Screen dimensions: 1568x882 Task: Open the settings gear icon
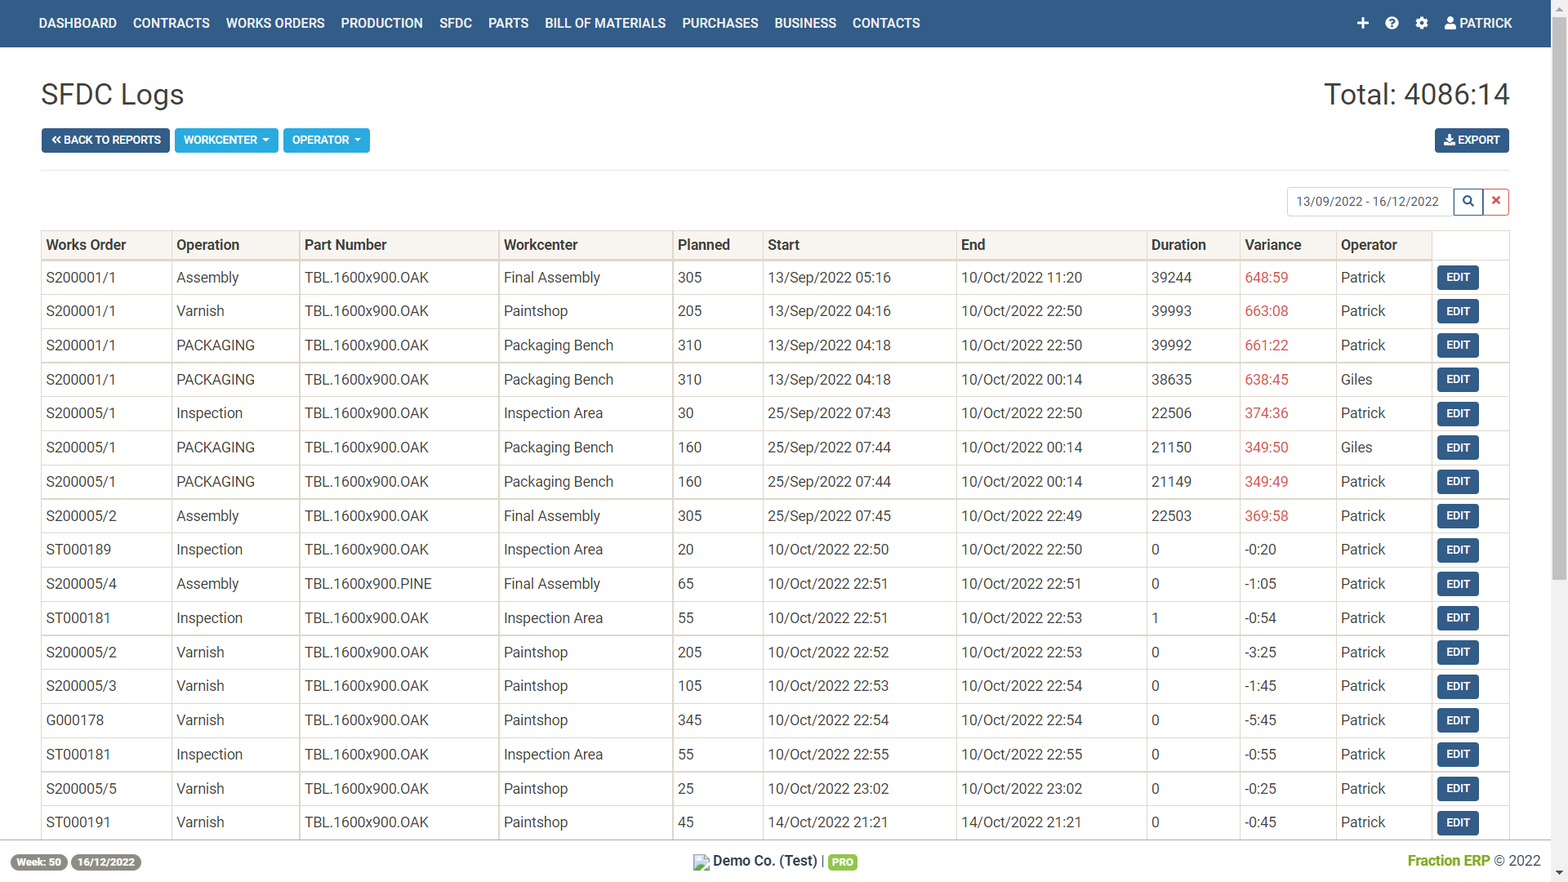tap(1422, 24)
